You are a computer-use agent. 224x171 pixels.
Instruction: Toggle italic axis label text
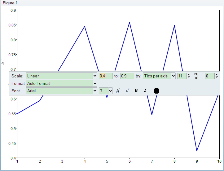(x=145, y=90)
